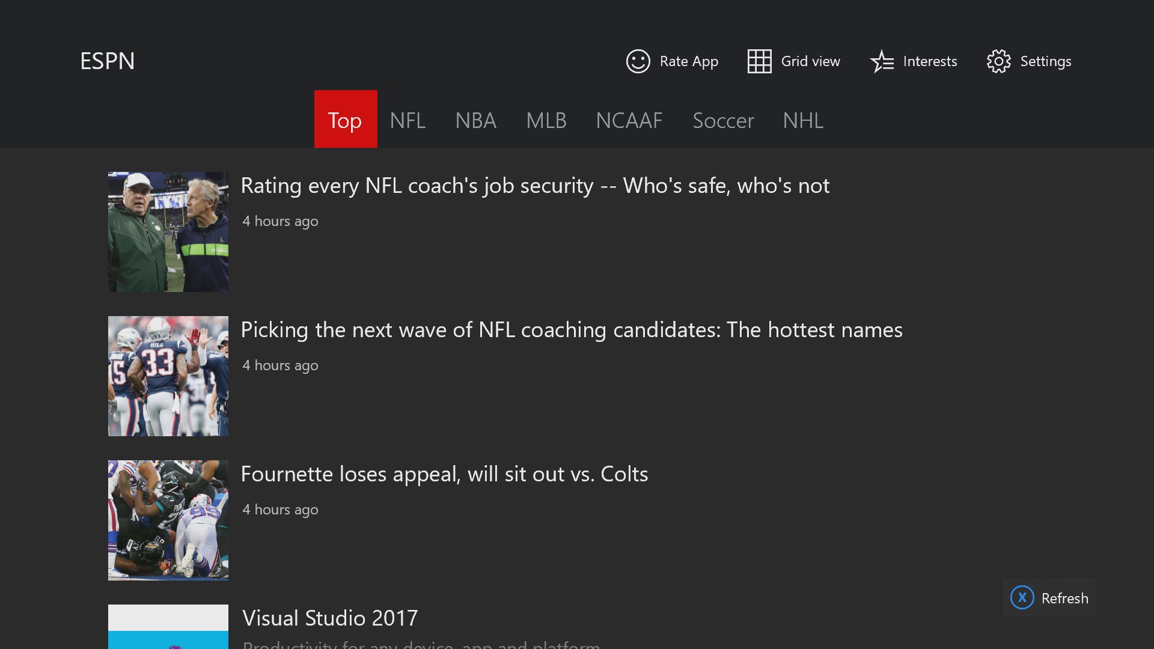Click the Patriots number 33 thumbnail
The image size is (1154, 649).
(168, 376)
